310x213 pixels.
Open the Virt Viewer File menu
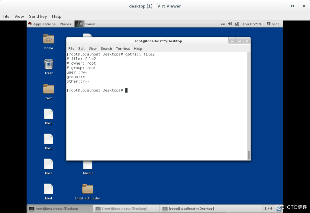coord(6,16)
